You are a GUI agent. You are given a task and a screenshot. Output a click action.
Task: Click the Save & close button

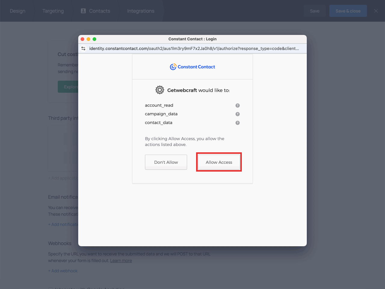(348, 11)
